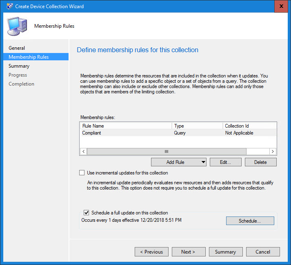Jump to Summary step in sidebar
Screen dimensions: 291x265
pyautogui.click(x=19, y=66)
